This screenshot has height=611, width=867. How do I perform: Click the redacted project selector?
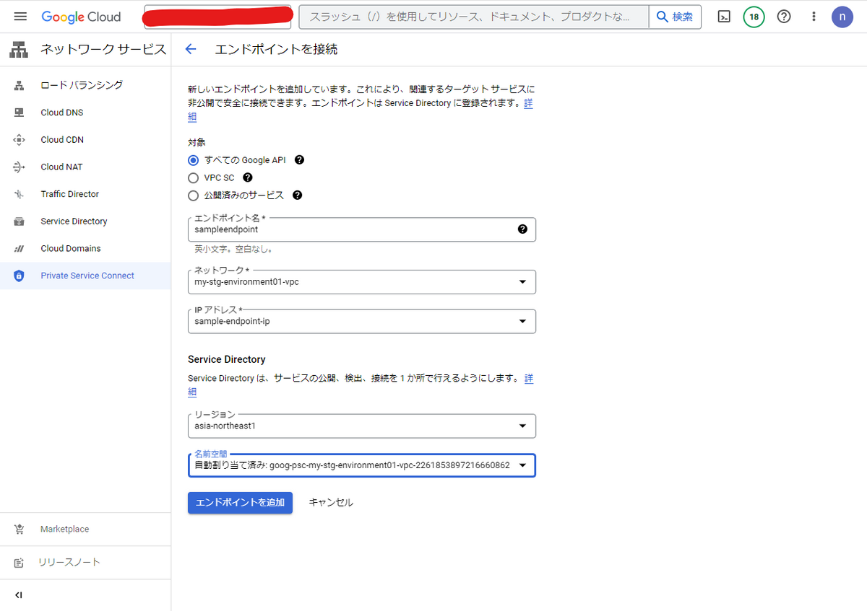tap(218, 17)
